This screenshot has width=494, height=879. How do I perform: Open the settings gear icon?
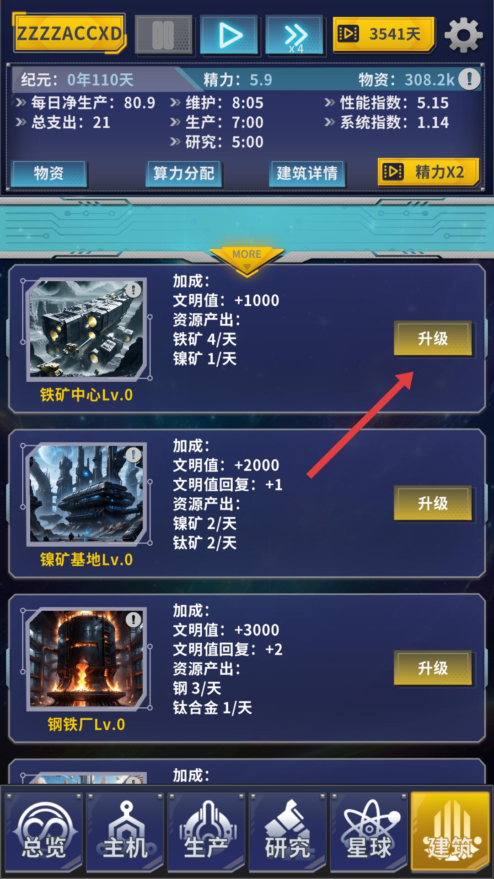(463, 35)
